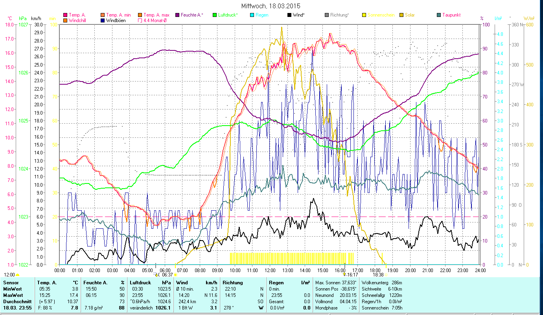This screenshot has width=543, height=315.
Task: Click the 4.4 Monat-Ø legend swatch
Action: [140, 20]
